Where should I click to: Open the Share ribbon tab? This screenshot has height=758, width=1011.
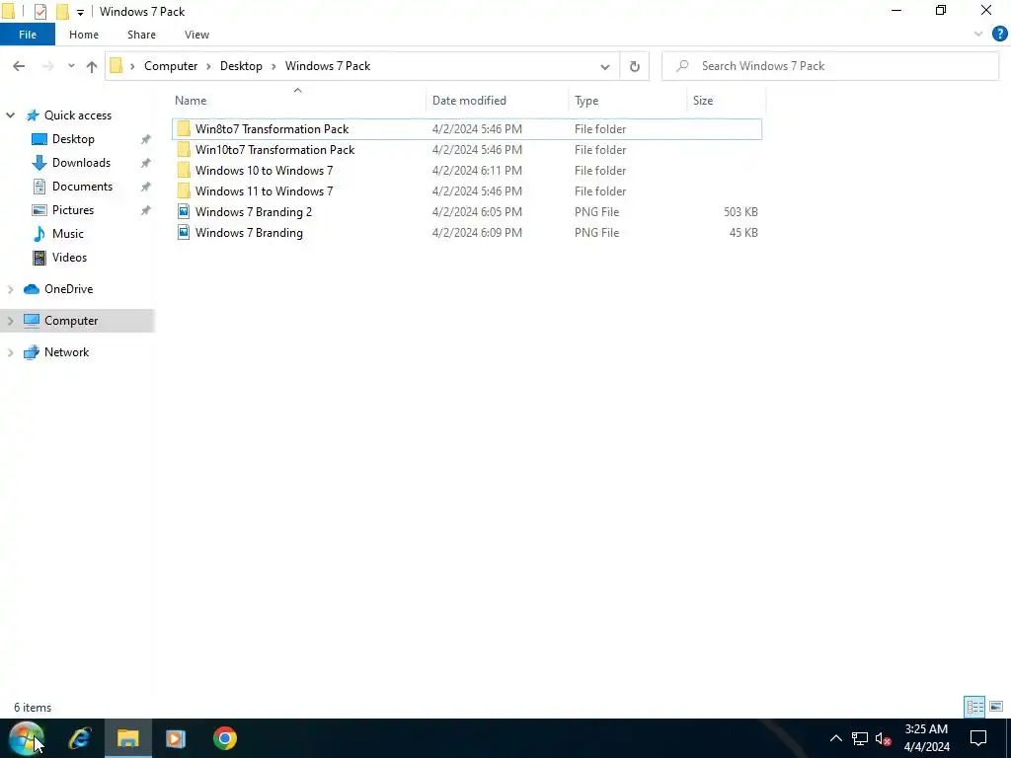[141, 35]
